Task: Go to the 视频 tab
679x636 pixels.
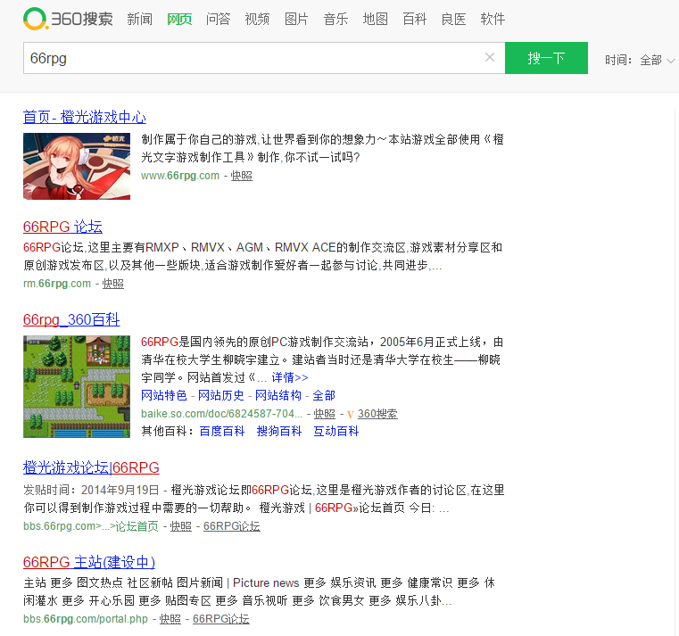Action: (x=257, y=19)
